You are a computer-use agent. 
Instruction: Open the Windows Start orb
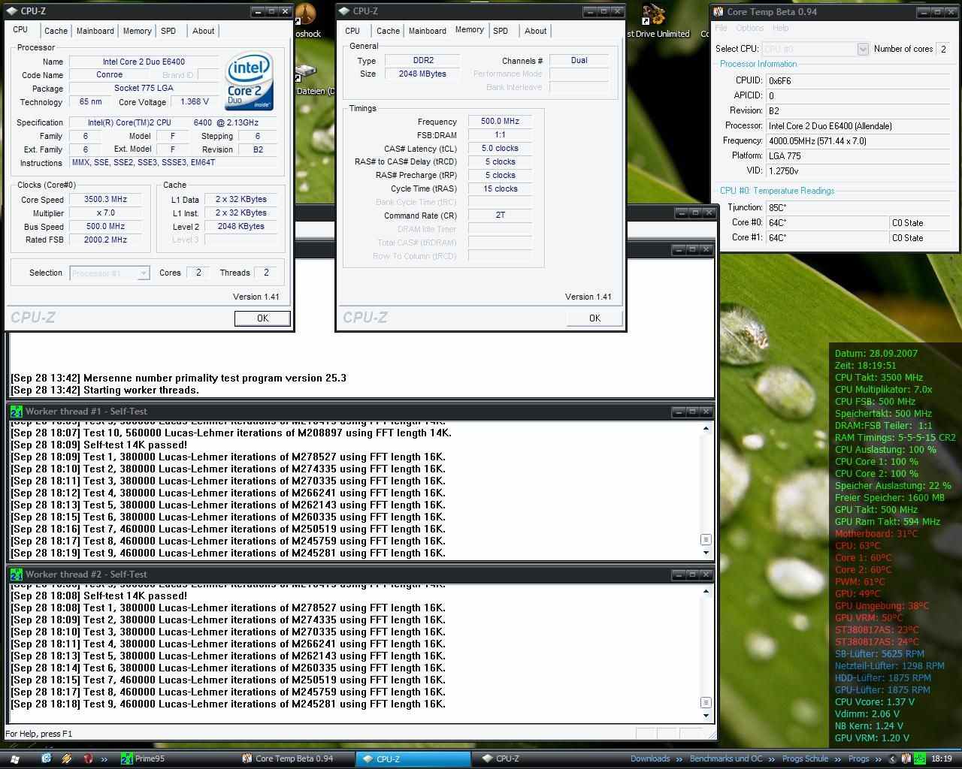click(x=14, y=758)
